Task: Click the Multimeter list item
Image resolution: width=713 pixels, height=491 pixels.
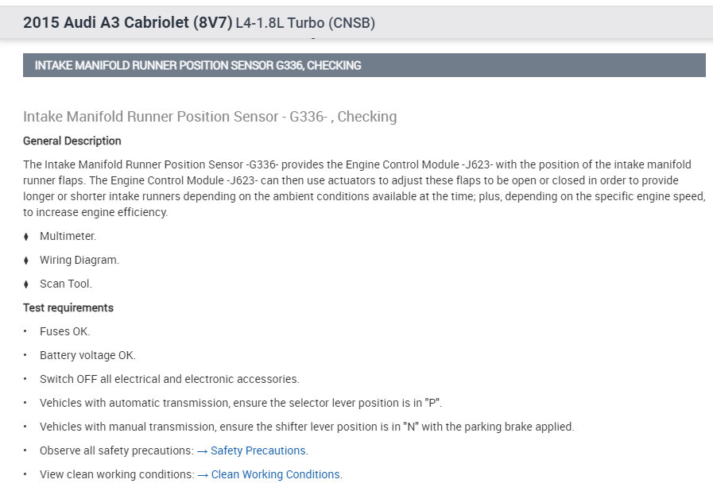Action: [x=68, y=236]
